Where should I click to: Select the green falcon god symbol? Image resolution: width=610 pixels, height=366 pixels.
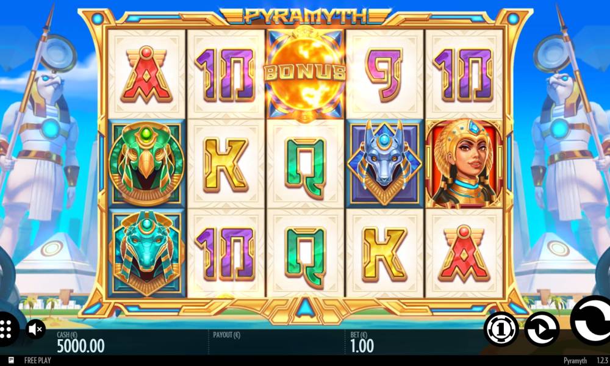(146, 163)
